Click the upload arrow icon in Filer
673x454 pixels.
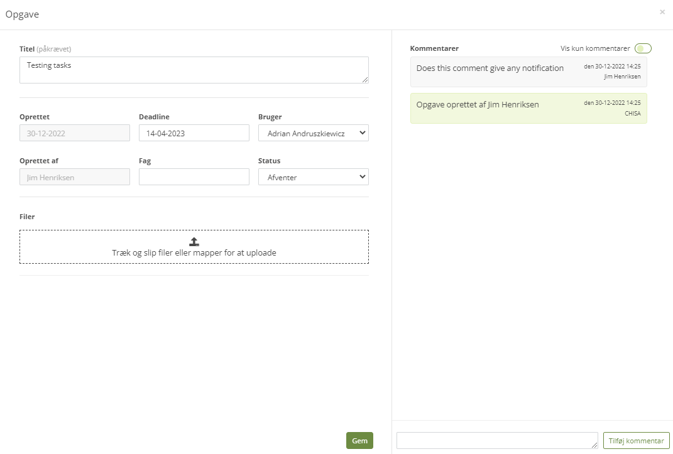194,242
